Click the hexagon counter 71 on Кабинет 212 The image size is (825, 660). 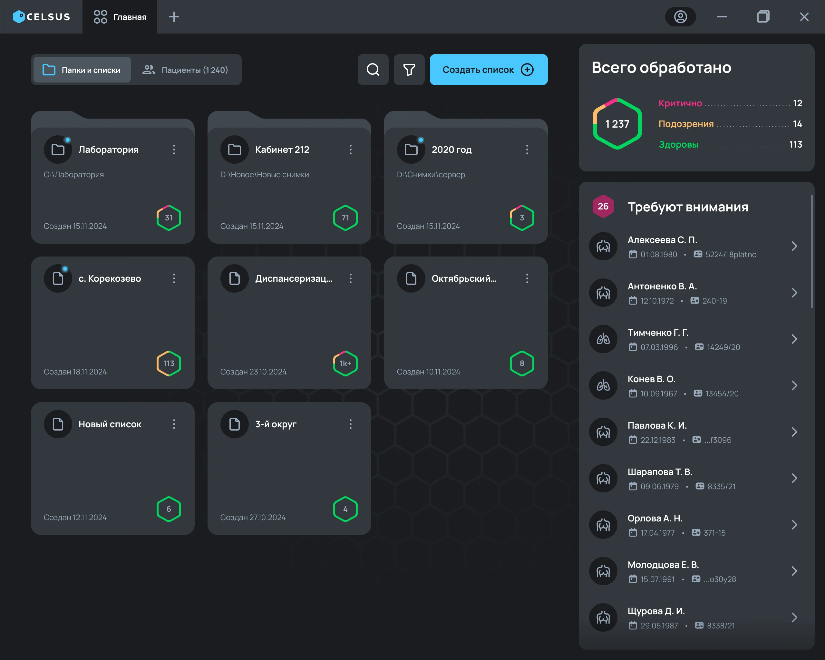pyautogui.click(x=345, y=218)
